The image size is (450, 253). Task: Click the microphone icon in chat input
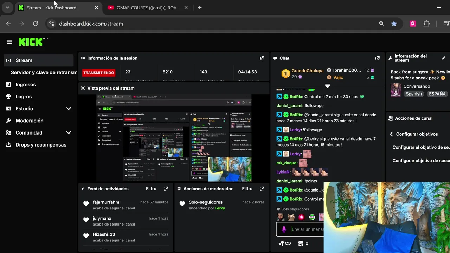(284, 229)
